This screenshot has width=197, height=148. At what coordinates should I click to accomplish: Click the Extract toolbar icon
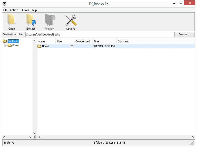31,20
